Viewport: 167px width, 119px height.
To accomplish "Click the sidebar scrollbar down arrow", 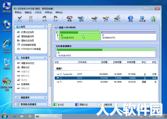I will (x=50, y=104).
